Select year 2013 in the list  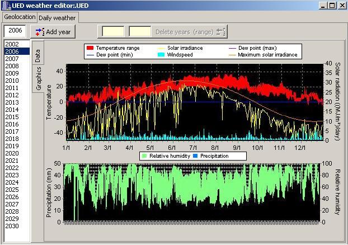(17, 102)
